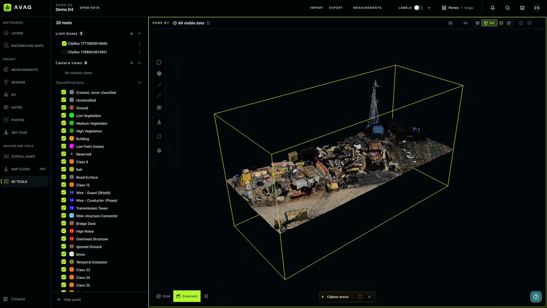The width and height of the screenshot is (547, 308).
Task: Select the point marker tool
Action: (x=159, y=74)
